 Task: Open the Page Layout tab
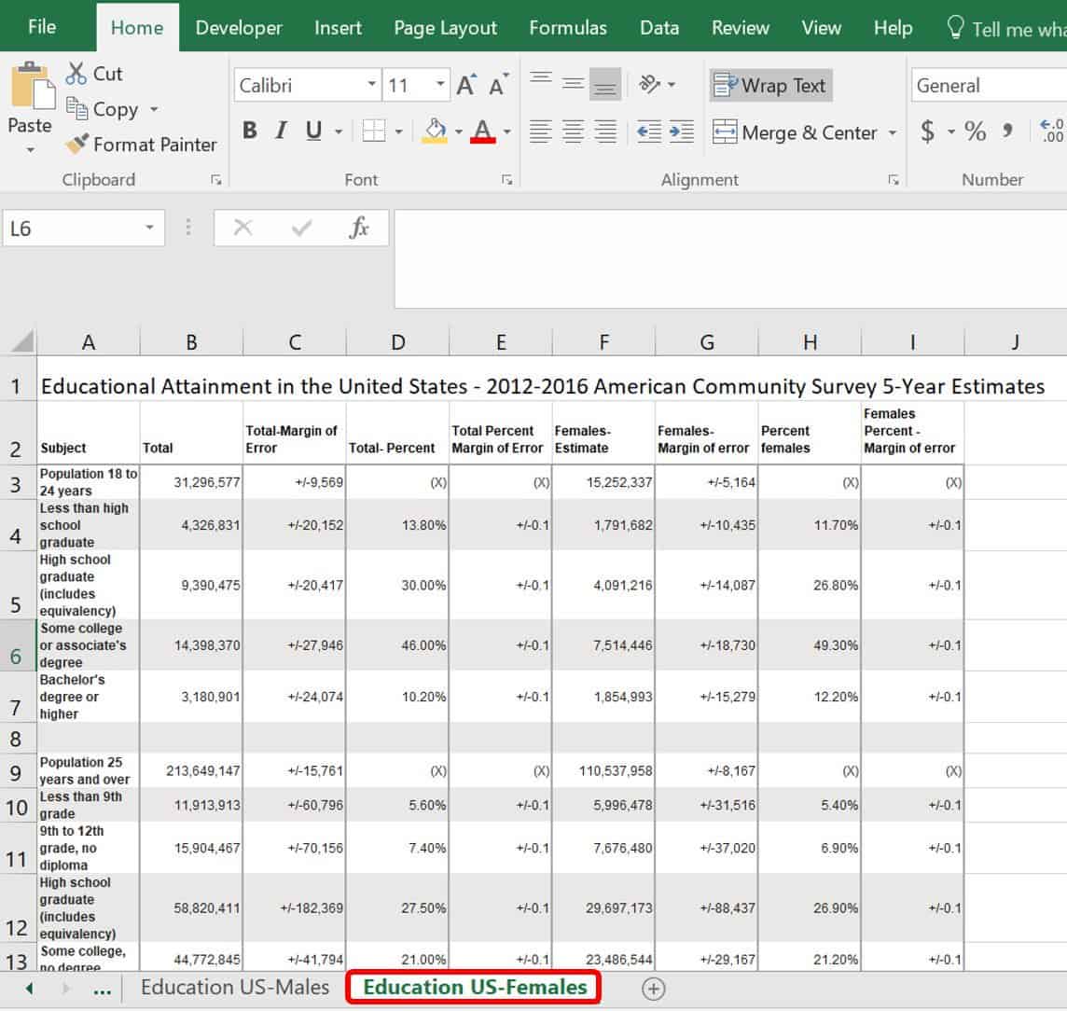pos(445,27)
